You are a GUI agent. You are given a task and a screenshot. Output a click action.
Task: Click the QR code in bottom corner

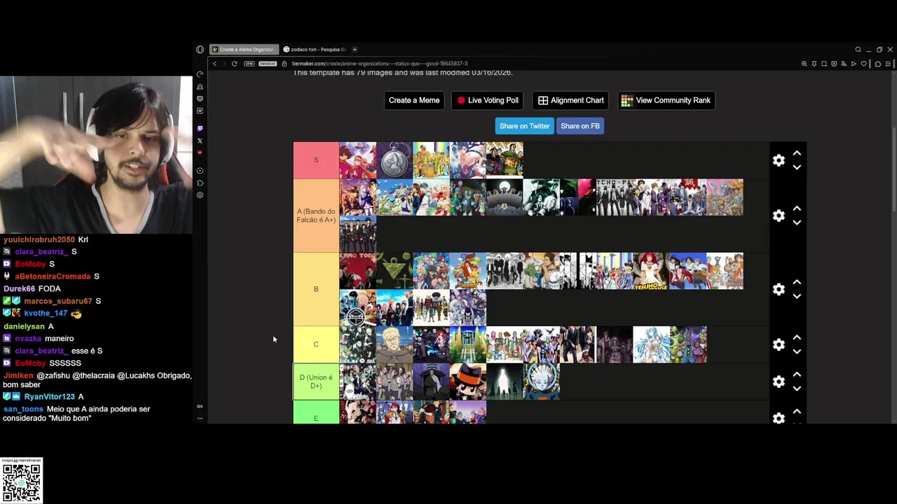[22, 482]
